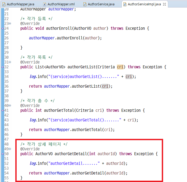Click the override marker at line 50
This screenshot has height=182, width=187.
3,154
